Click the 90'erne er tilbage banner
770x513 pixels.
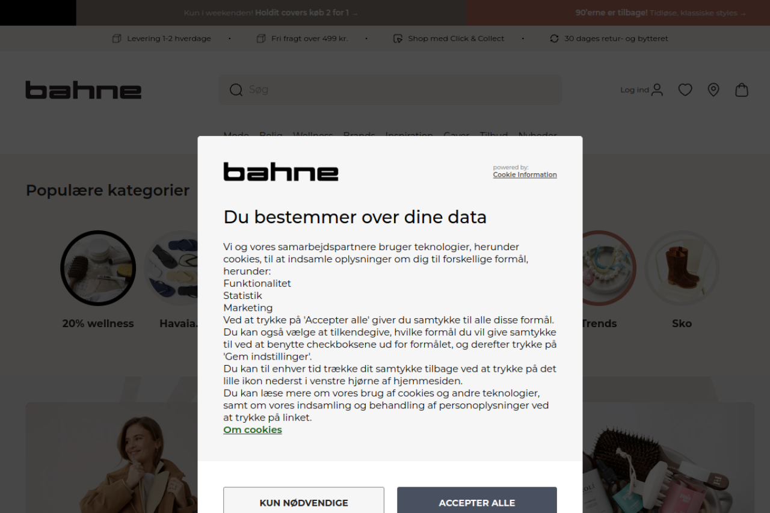tap(661, 13)
